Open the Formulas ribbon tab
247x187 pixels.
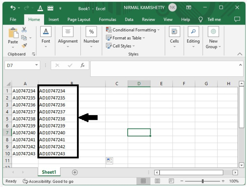coord(107,19)
